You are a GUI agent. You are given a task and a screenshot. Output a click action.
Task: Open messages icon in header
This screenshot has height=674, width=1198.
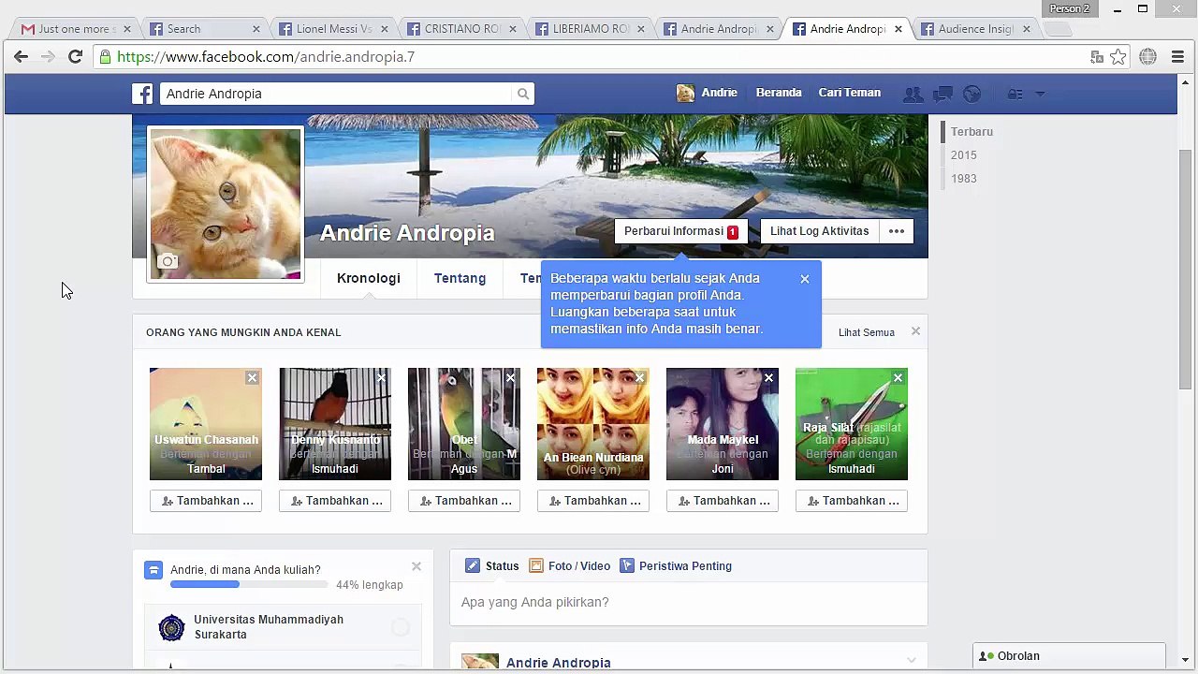943,94
